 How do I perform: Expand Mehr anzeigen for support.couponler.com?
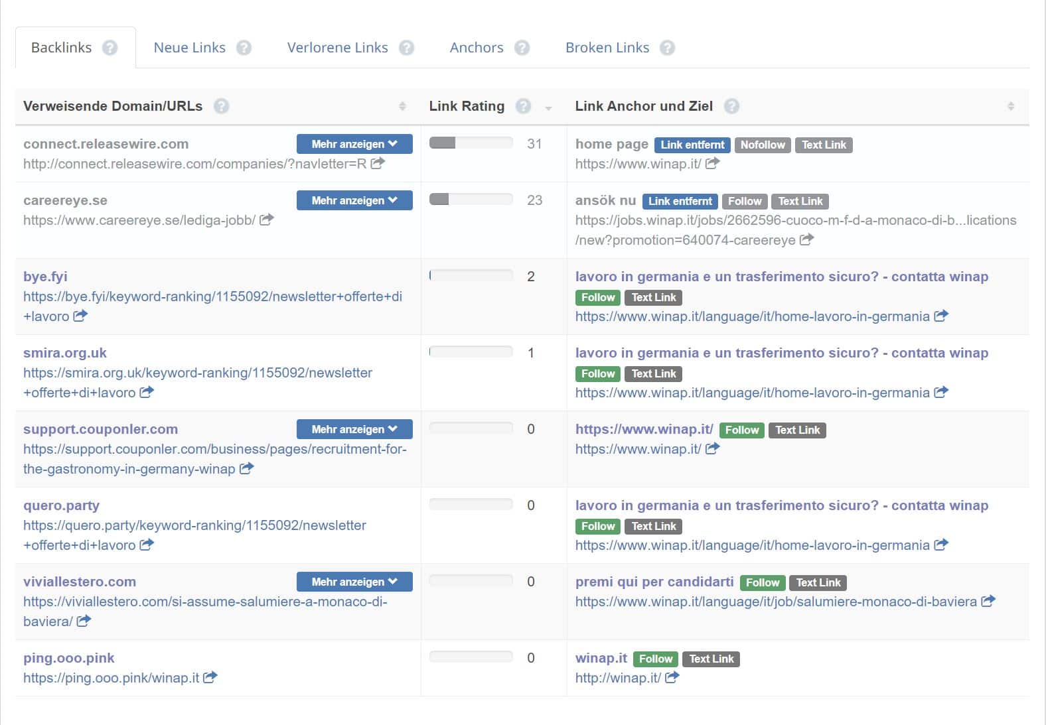(x=354, y=429)
